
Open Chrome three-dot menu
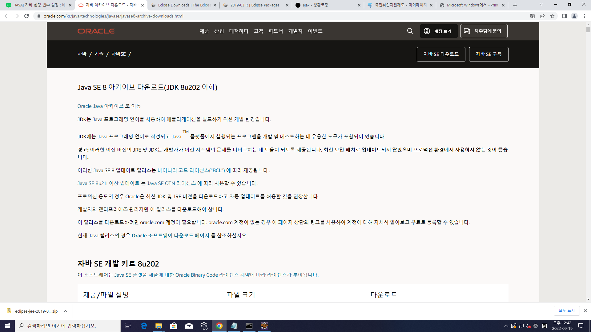pyautogui.click(x=584, y=16)
